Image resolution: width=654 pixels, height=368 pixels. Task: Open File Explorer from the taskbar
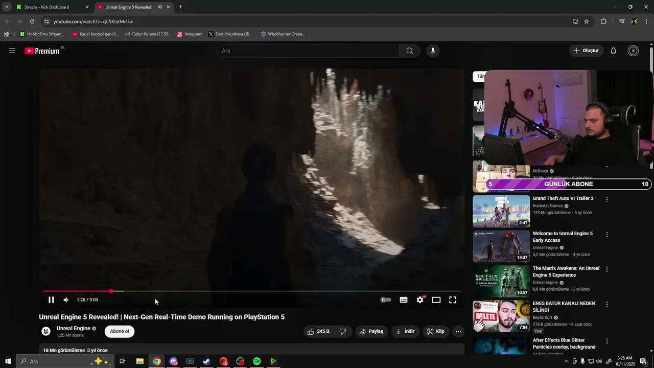point(139,361)
